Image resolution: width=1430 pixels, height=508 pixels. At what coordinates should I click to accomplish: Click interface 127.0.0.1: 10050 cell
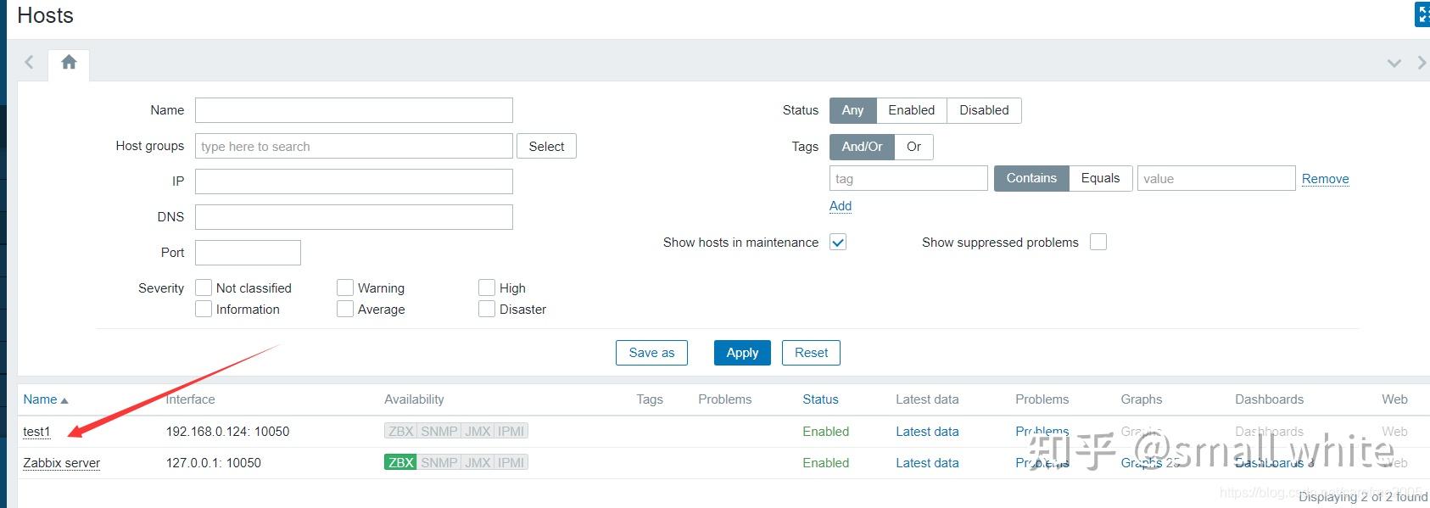tap(213, 463)
